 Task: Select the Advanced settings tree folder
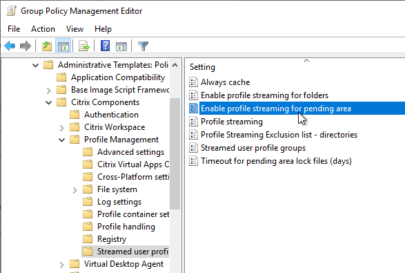click(130, 151)
